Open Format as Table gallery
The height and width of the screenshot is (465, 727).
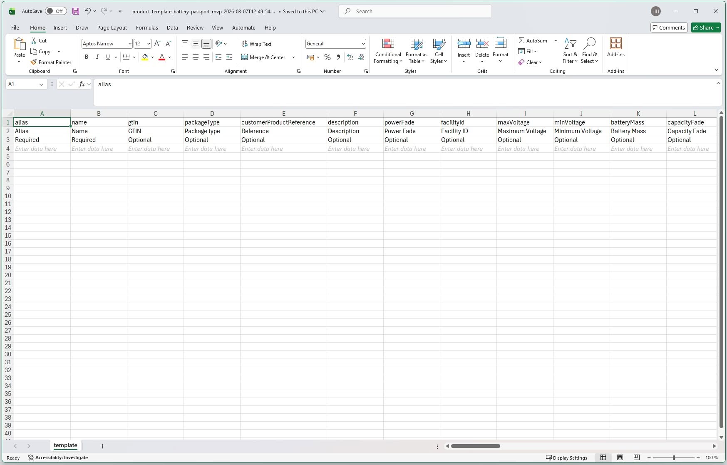click(x=416, y=51)
